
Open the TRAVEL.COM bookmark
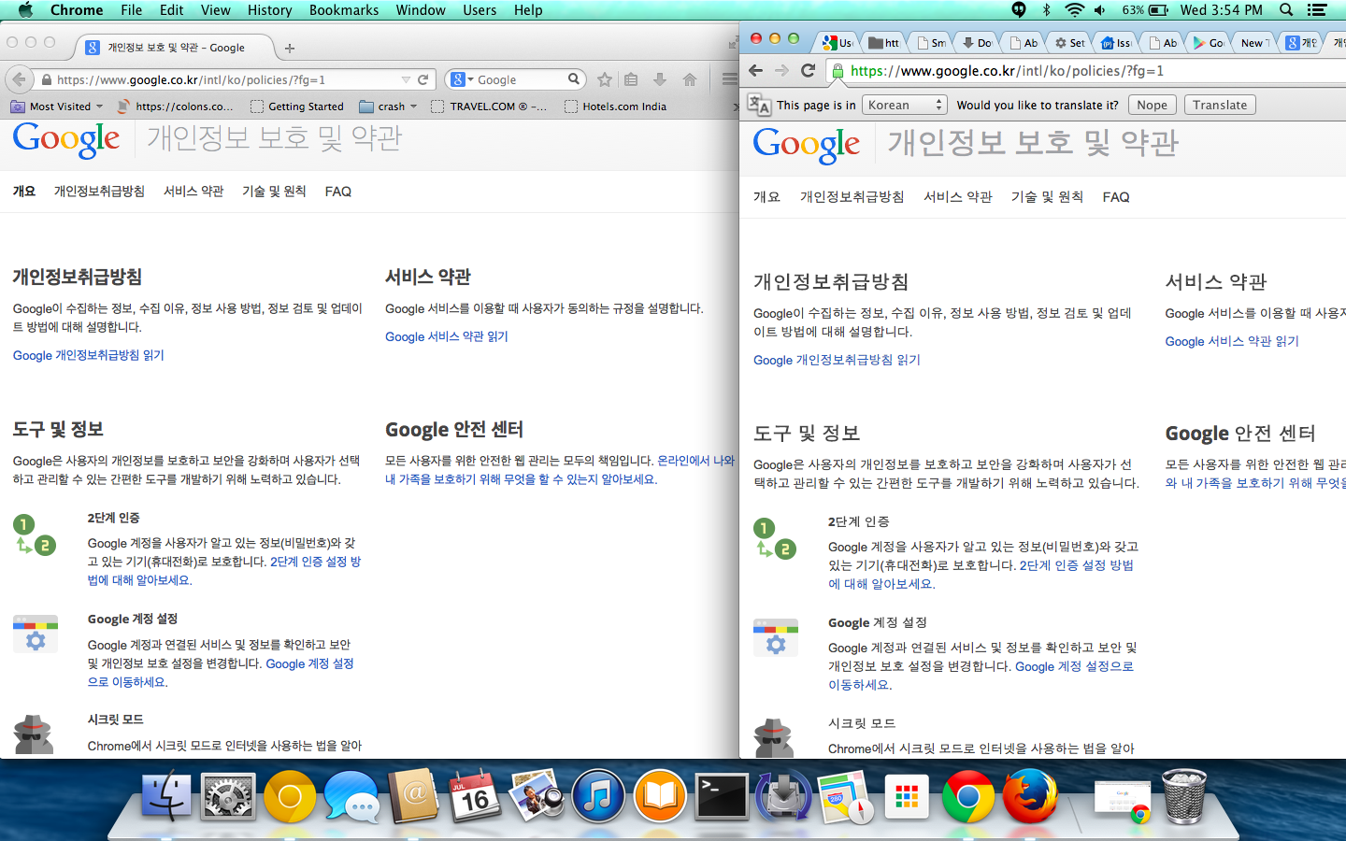tap(490, 107)
